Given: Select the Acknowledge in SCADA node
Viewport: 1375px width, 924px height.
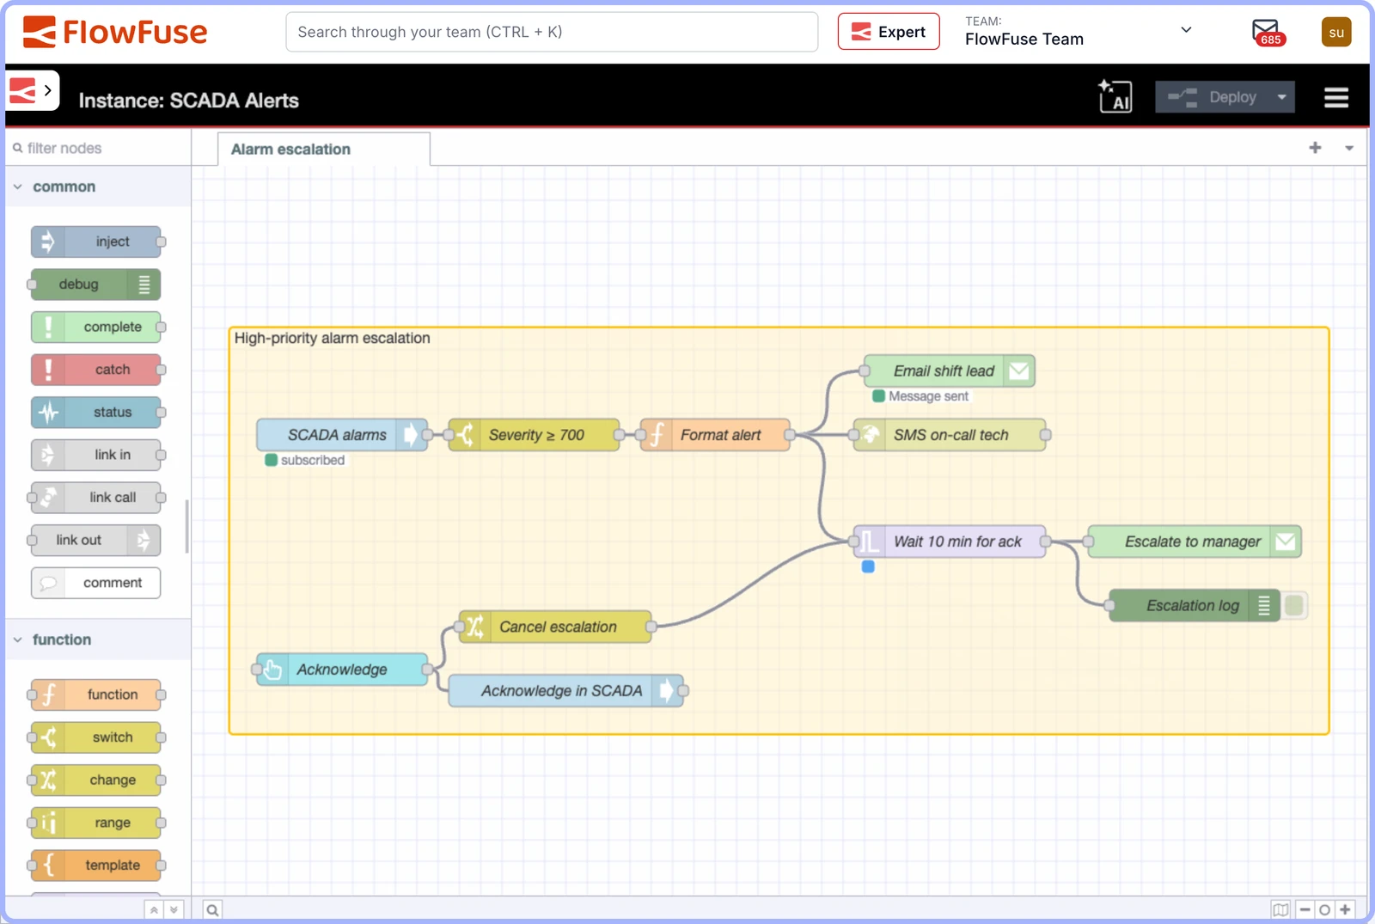Looking at the screenshot, I should pos(566,691).
